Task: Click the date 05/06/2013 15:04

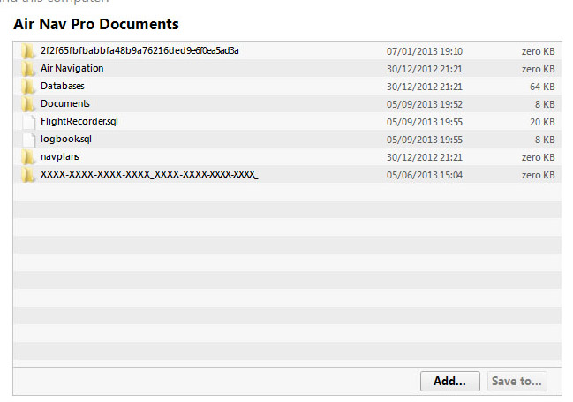Action: (425, 175)
